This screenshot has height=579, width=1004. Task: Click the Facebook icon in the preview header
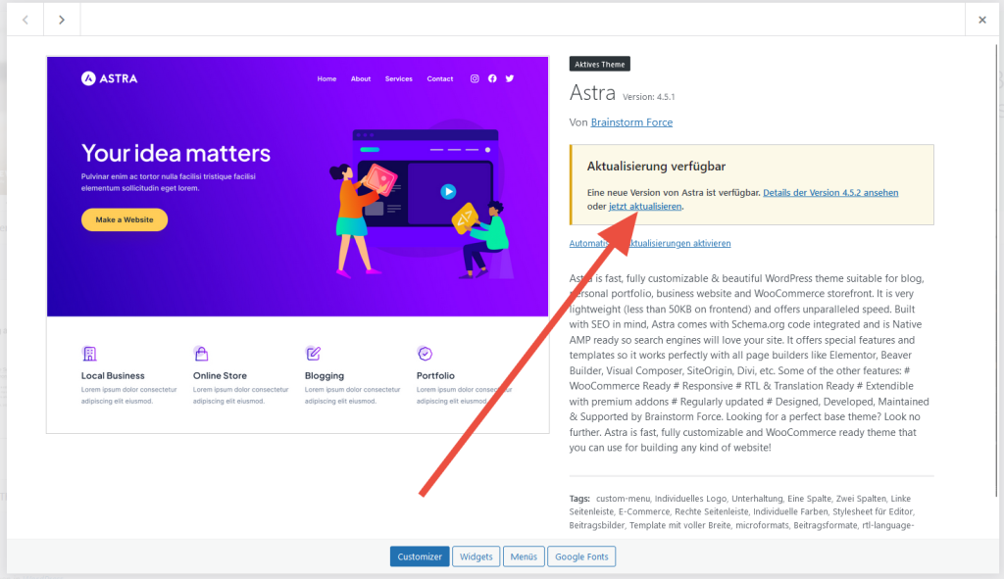(492, 78)
